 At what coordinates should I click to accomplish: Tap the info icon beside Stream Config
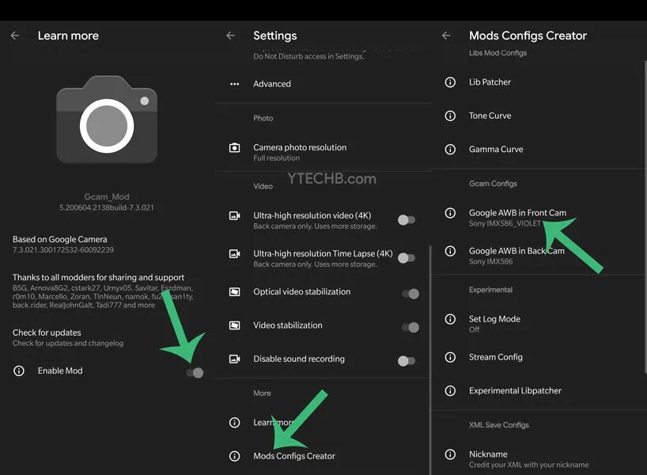[450, 357]
